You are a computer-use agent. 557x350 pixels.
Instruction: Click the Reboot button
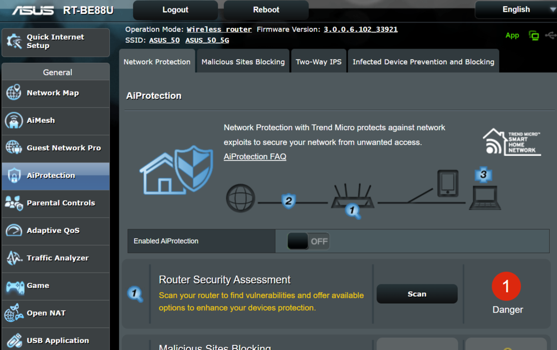click(x=266, y=10)
